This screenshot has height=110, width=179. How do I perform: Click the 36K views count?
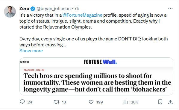pos(134,102)
